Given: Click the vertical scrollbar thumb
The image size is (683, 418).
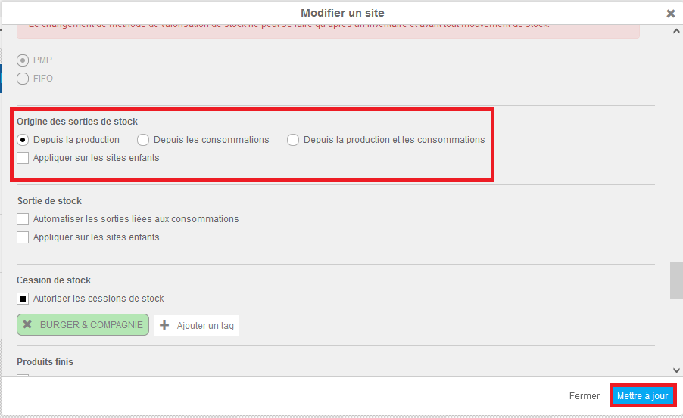Looking at the screenshot, I should (676, 280).
